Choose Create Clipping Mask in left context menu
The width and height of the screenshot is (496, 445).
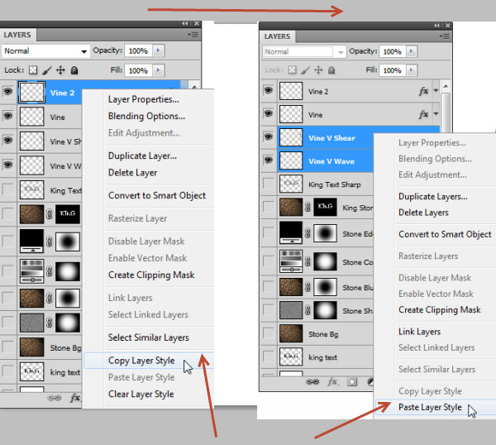tap(151, 275)
